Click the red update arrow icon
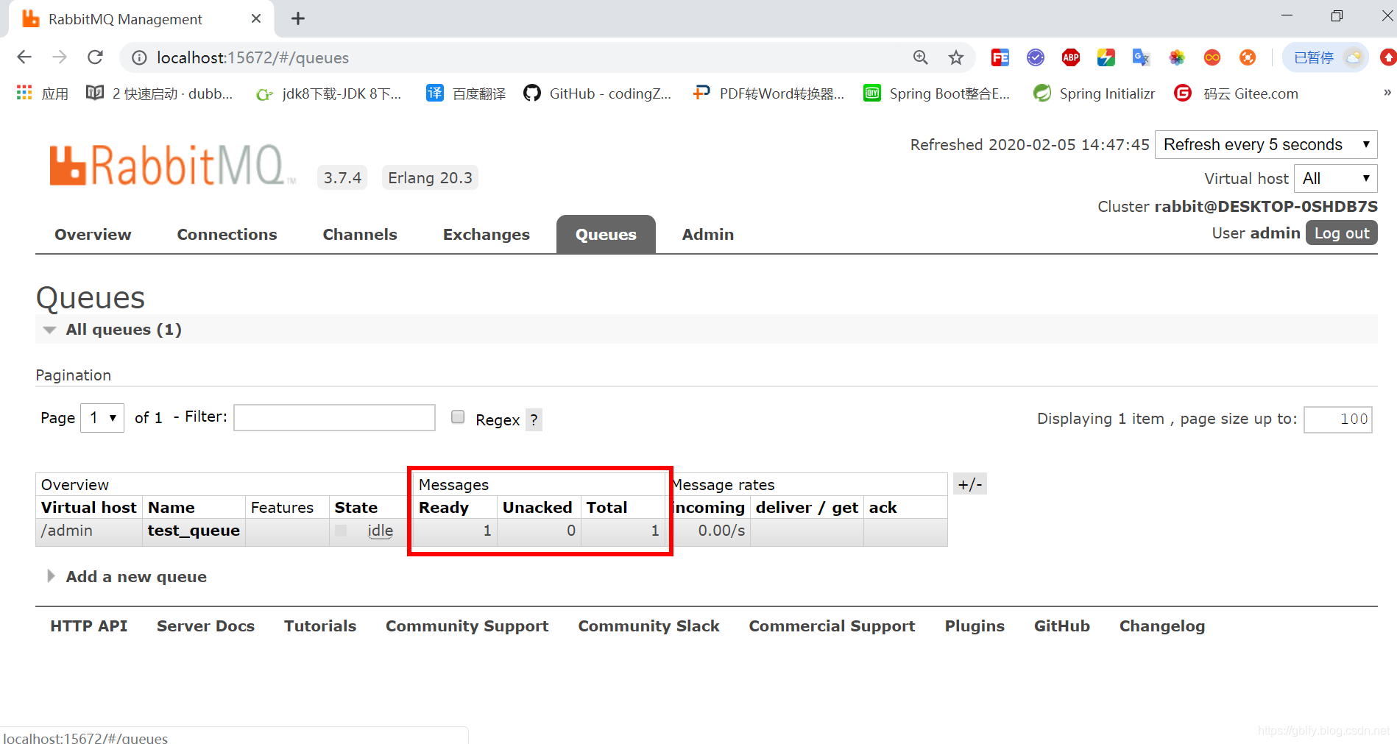This screenshot has width=1397, height=744. 1388,57
